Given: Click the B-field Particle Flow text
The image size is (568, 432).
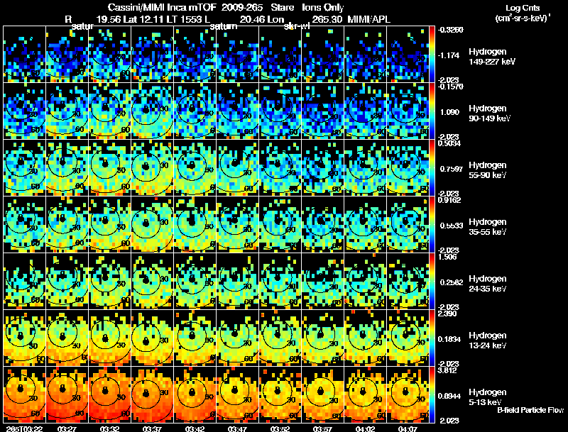Looking at the screenshot, I should tap(530, 410).
